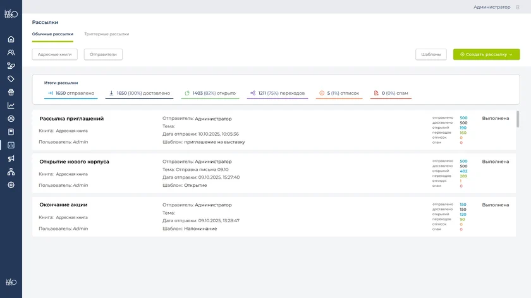Open the address book sidebar icon
Viewport: 531px width, 298px height.
tap(11, 132)
